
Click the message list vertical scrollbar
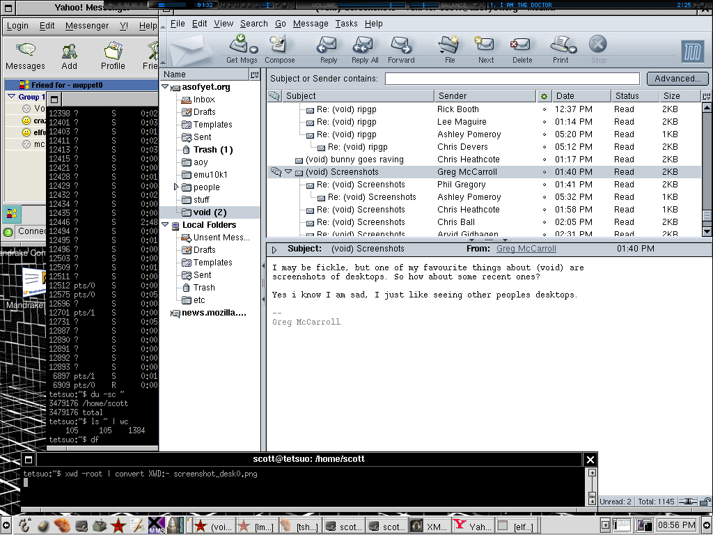(707, 169)
